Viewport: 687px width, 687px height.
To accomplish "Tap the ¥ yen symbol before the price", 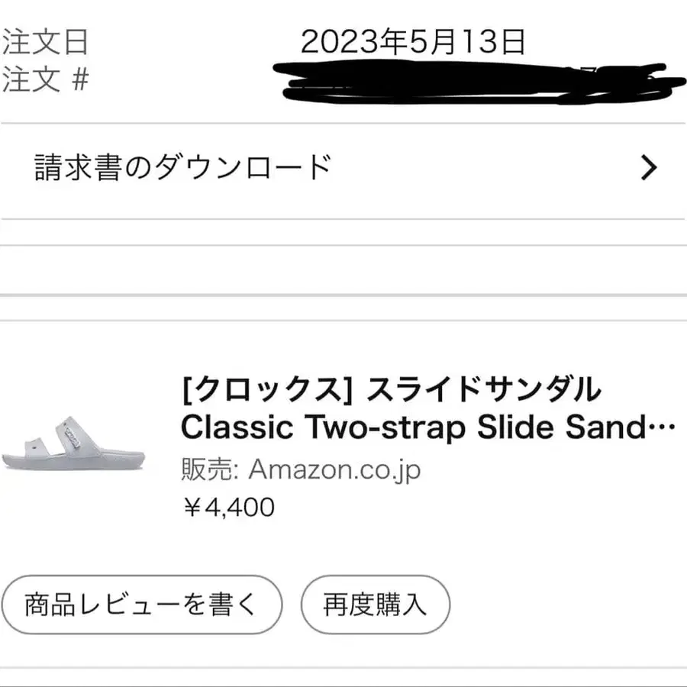I will (x=191, y=508).
